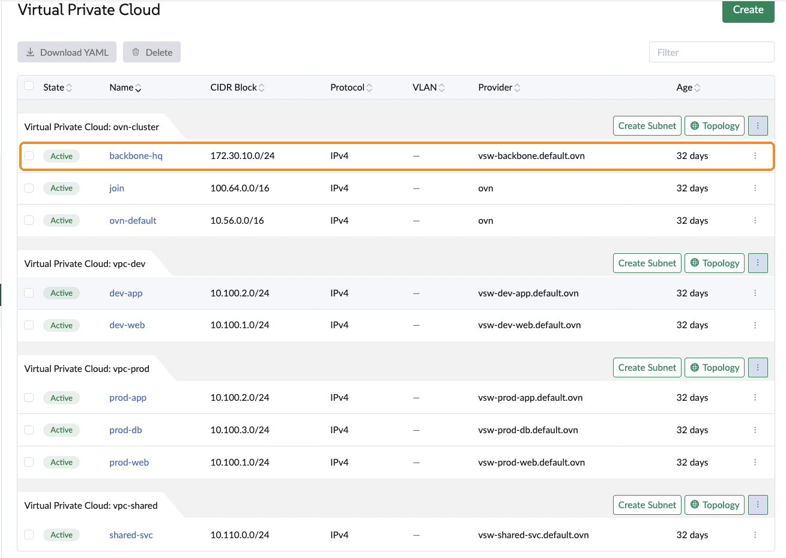Open vpc-dev group more-actions menu
Viewport: 786px width, 558px height.
[758, 263]
